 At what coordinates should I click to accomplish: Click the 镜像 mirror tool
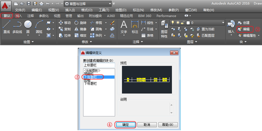coord(80,29)
